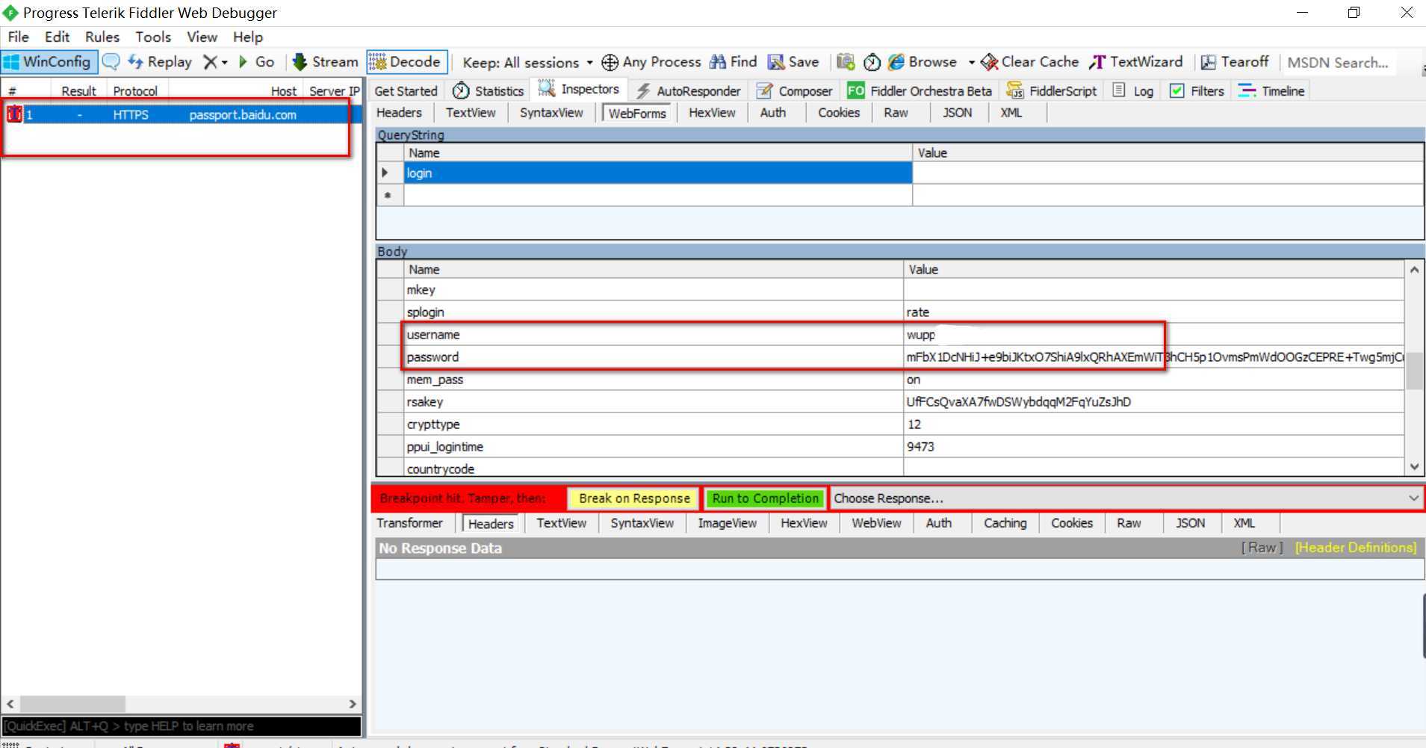The image size is (1426, 748).
Task: Click the QuickExec command input box
Action: click(181, 726)
